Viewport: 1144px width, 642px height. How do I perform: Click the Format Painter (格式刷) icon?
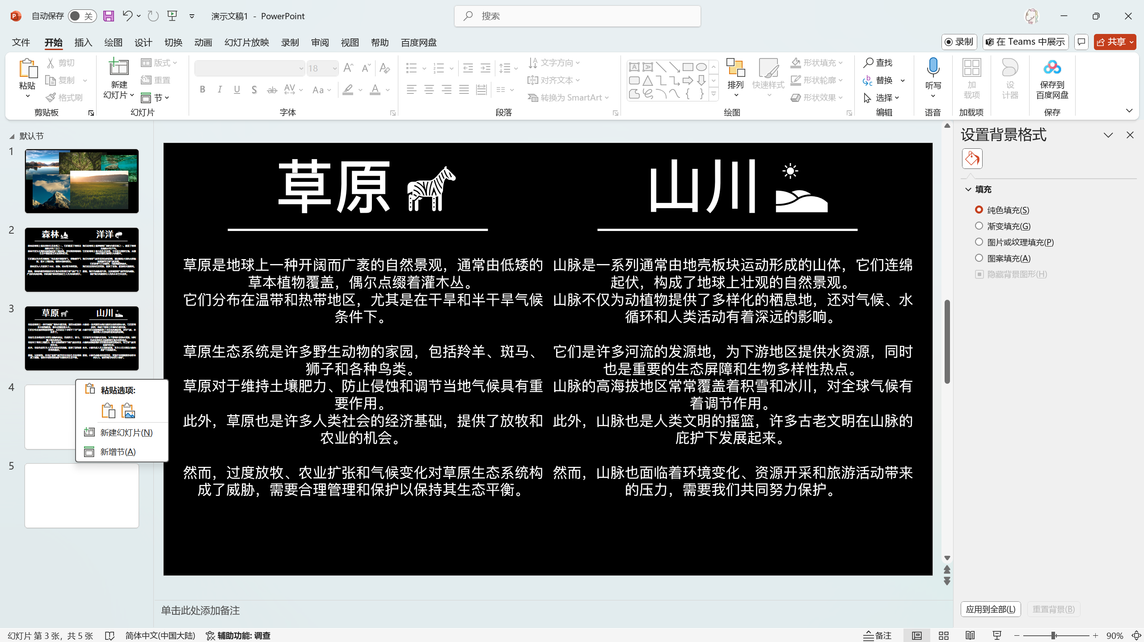[51, 97]
